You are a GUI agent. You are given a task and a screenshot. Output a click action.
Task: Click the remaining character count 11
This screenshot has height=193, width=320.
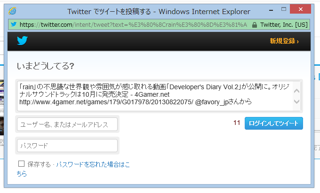[237, 123]
